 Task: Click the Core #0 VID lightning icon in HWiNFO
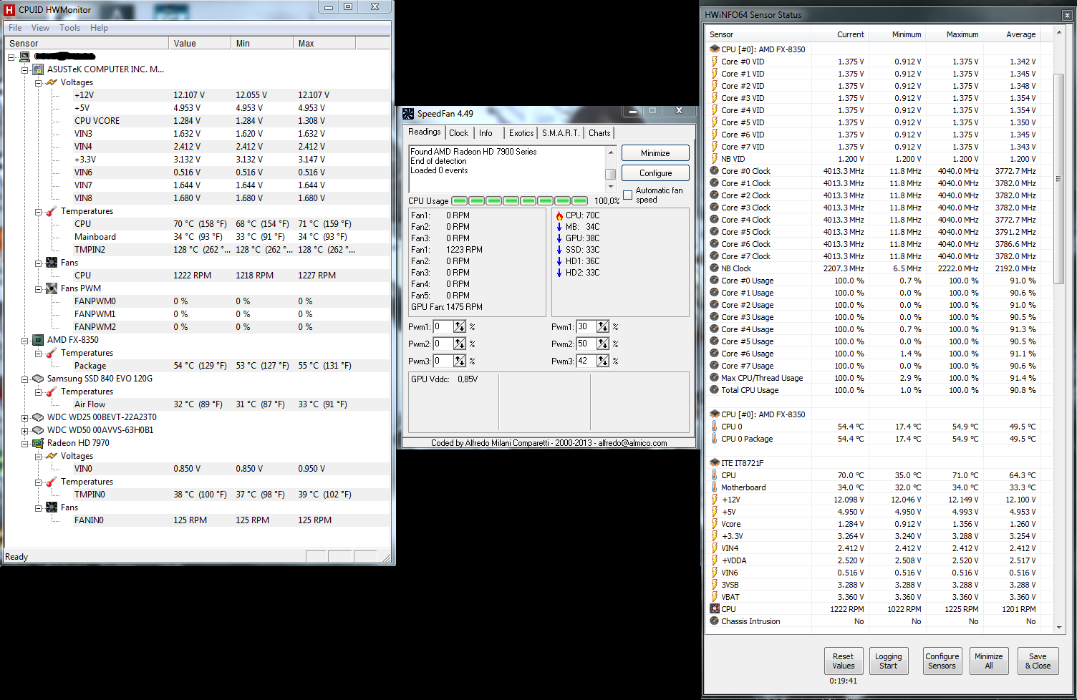714,62
